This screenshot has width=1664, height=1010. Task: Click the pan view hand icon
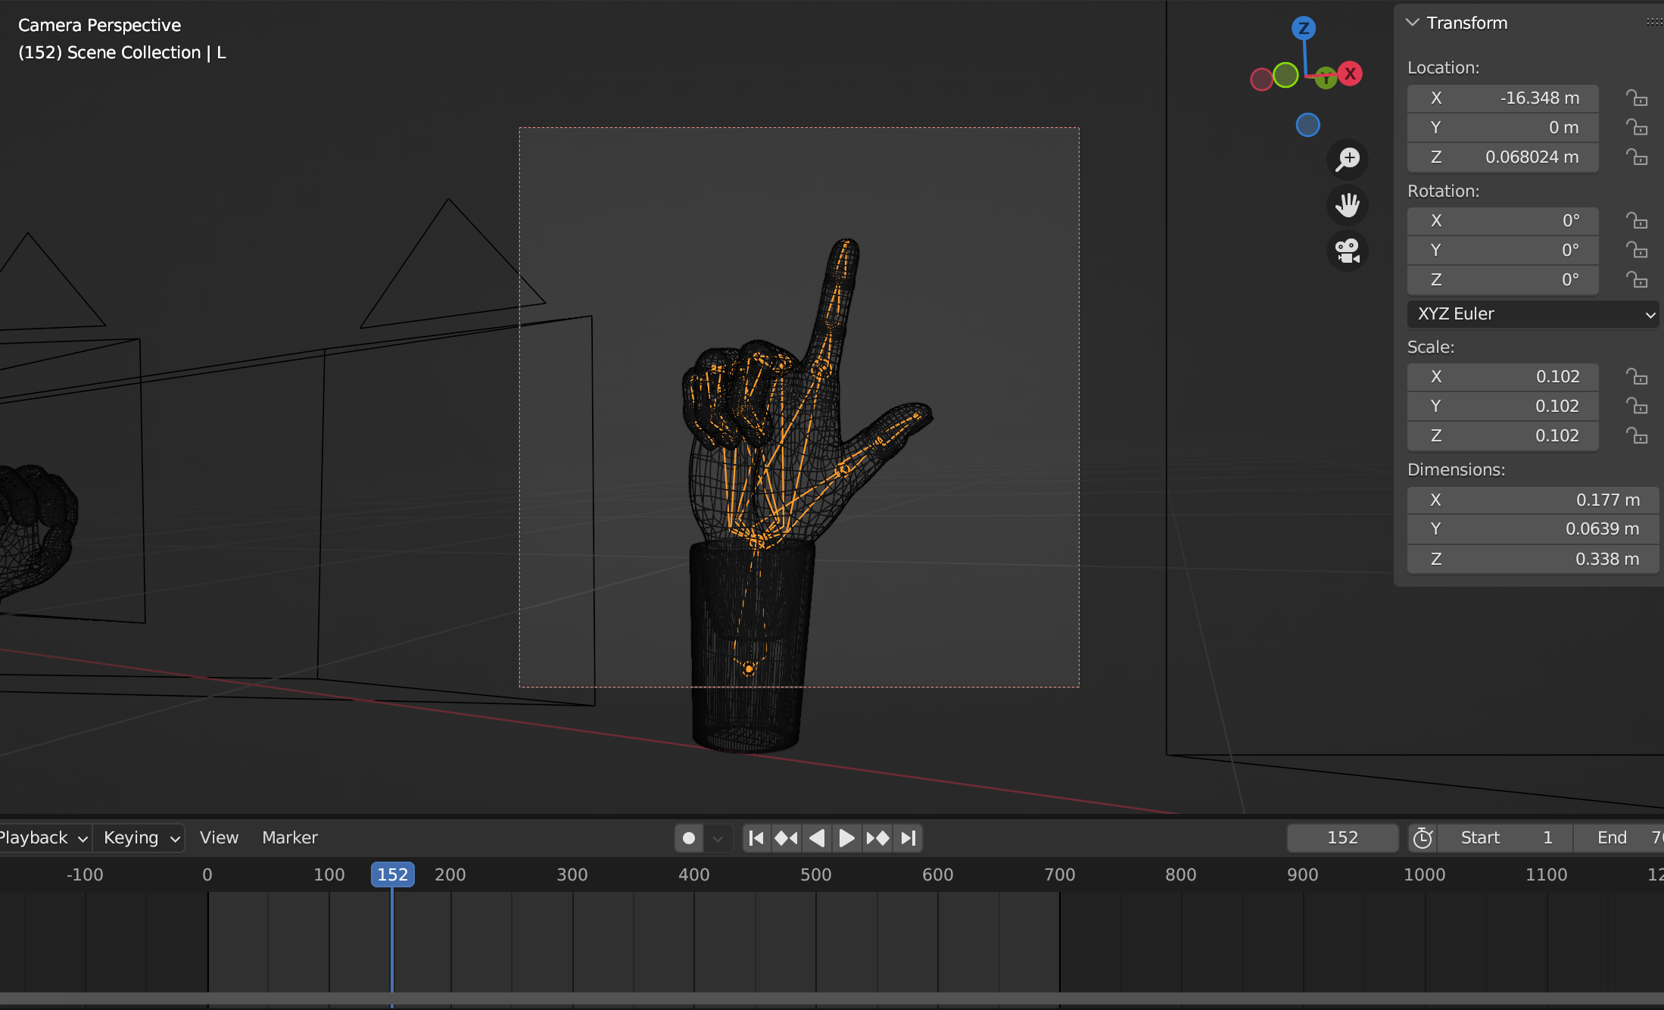point(1348,204)
